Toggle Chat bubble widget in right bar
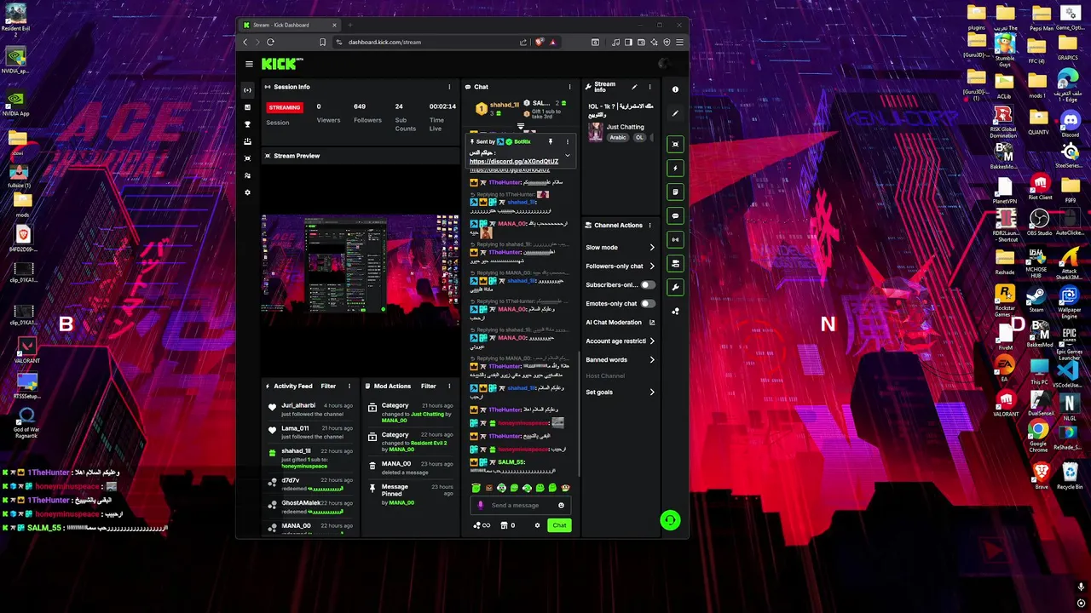This screenshot has height=613, width=1091. click(x=675, y=216)
